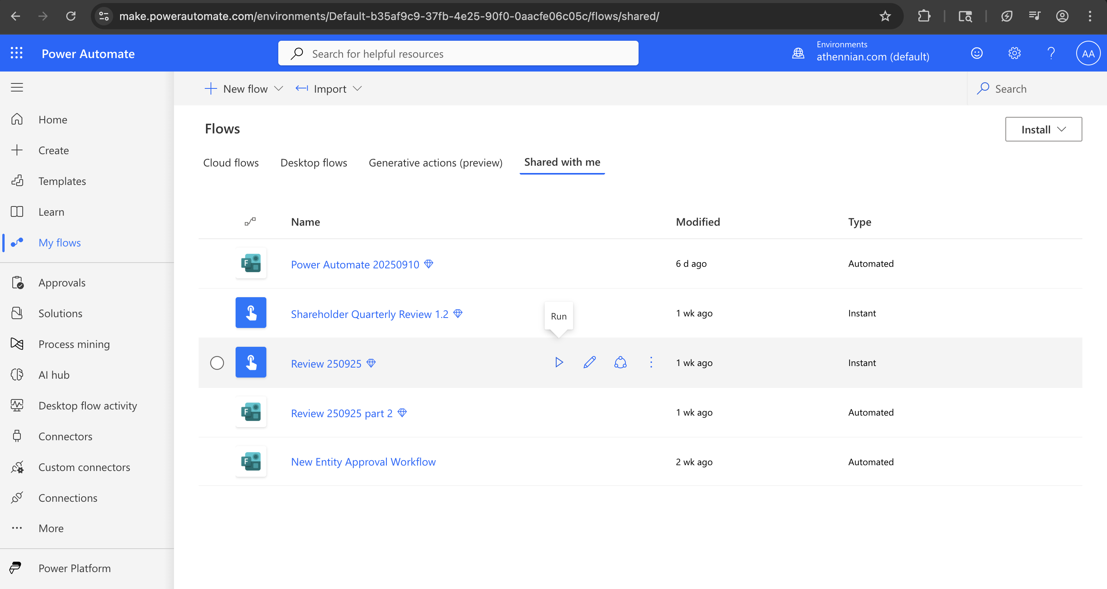Viewport: 1107px width, 589px height.
Task: Open more commands for Review 250925
Action: 651,363
